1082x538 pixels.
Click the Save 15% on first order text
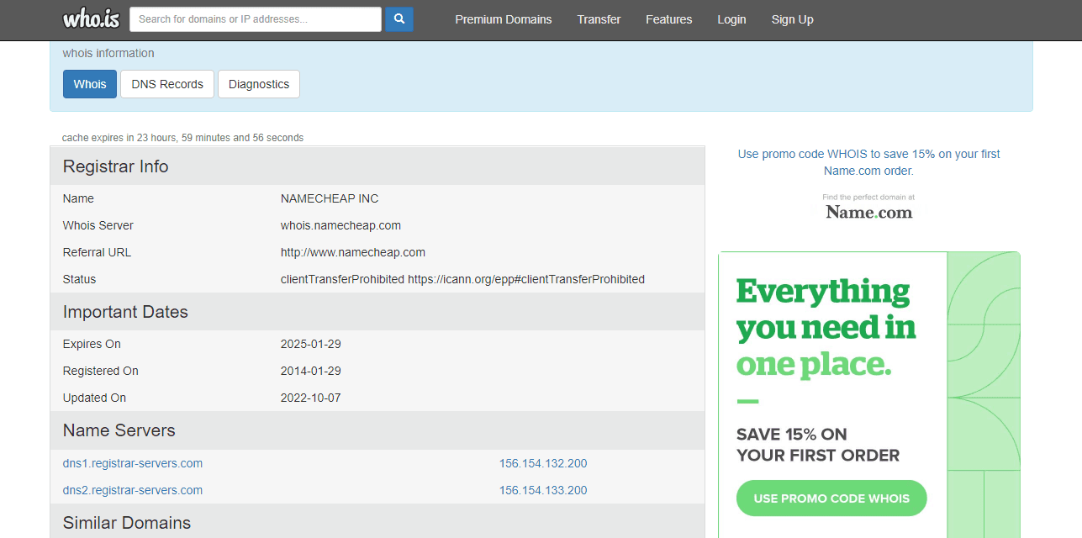(x=817, y=445)
